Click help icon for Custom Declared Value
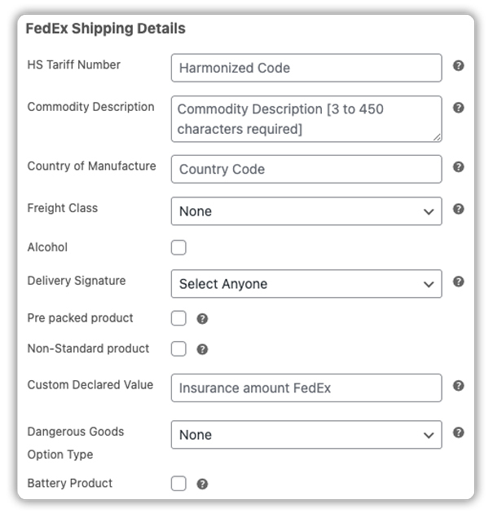Image resolution: width=489 pixels, height=514 pixels. 458,386
